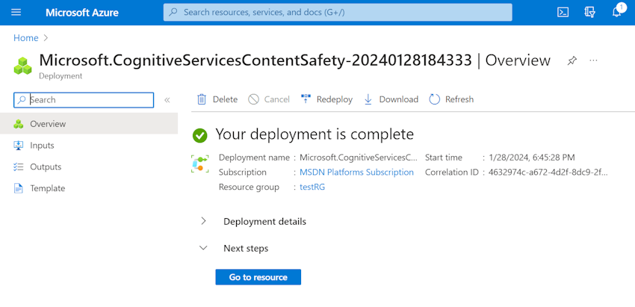635x307 pixels.
Task: Pin this deployment to the dashboard
Action: [572, 61]
